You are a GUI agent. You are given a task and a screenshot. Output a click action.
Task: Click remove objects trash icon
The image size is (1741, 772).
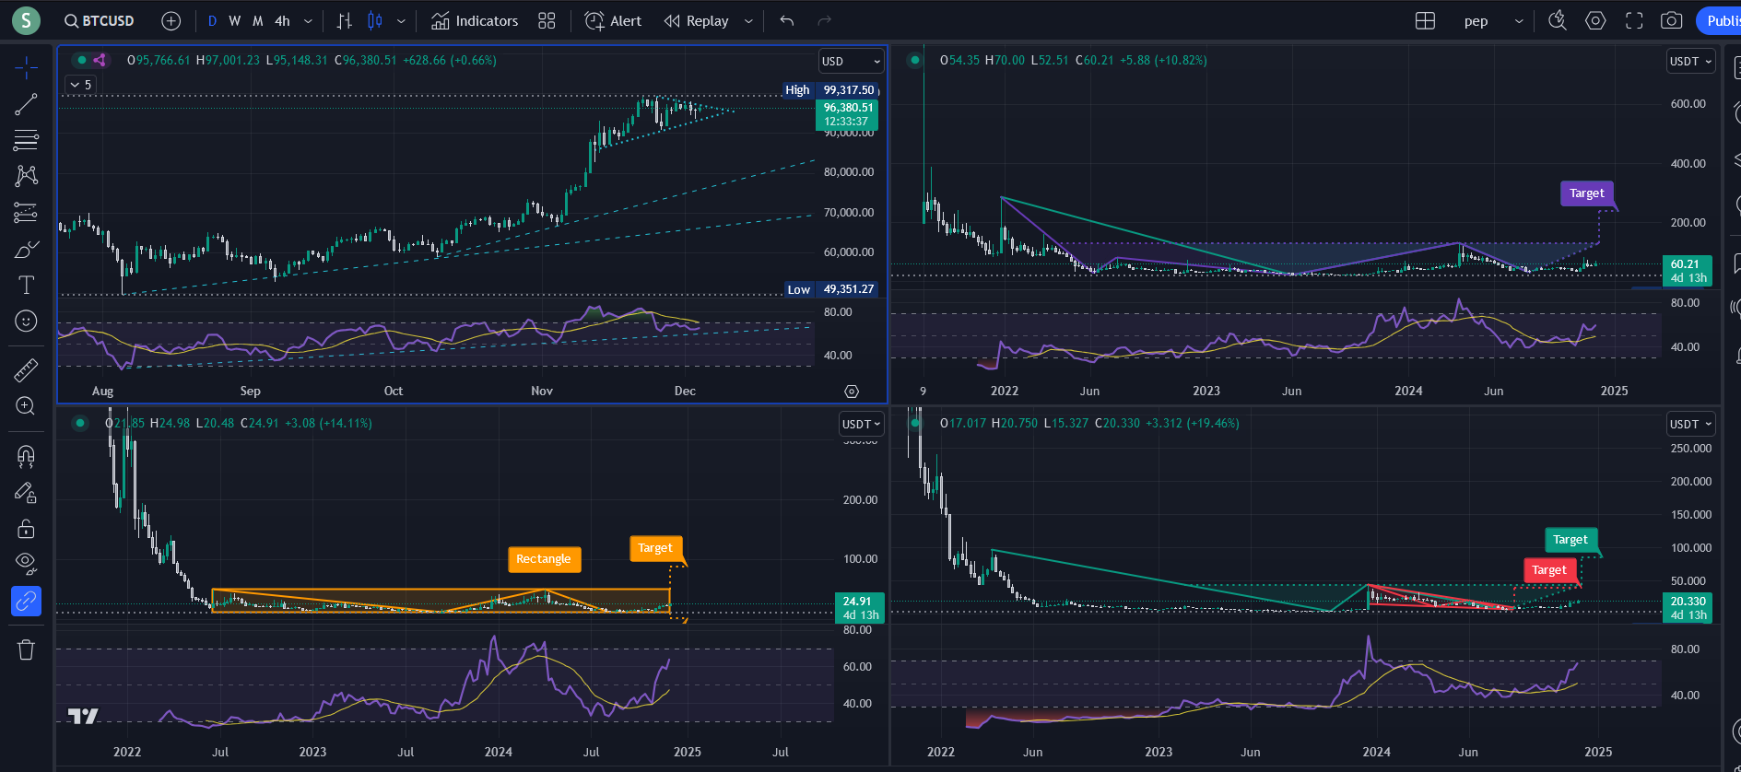[26, 649]
